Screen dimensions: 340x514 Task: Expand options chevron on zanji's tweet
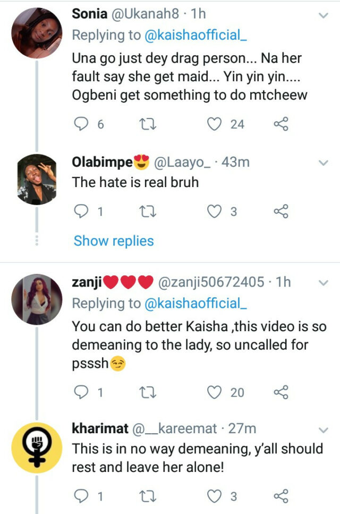[322, 283]
